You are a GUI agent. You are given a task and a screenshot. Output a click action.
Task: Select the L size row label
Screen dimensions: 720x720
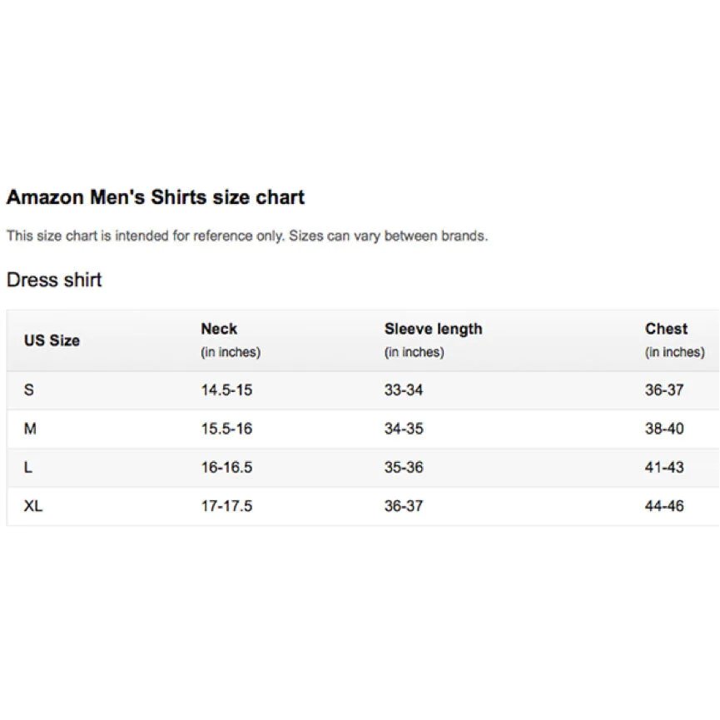pyautogui.click(x=28, y=467)
